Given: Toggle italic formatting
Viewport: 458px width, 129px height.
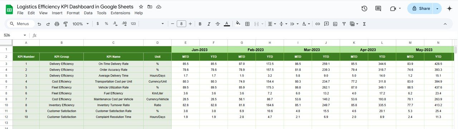Looking at the screenshot, I should coord(209,24).
